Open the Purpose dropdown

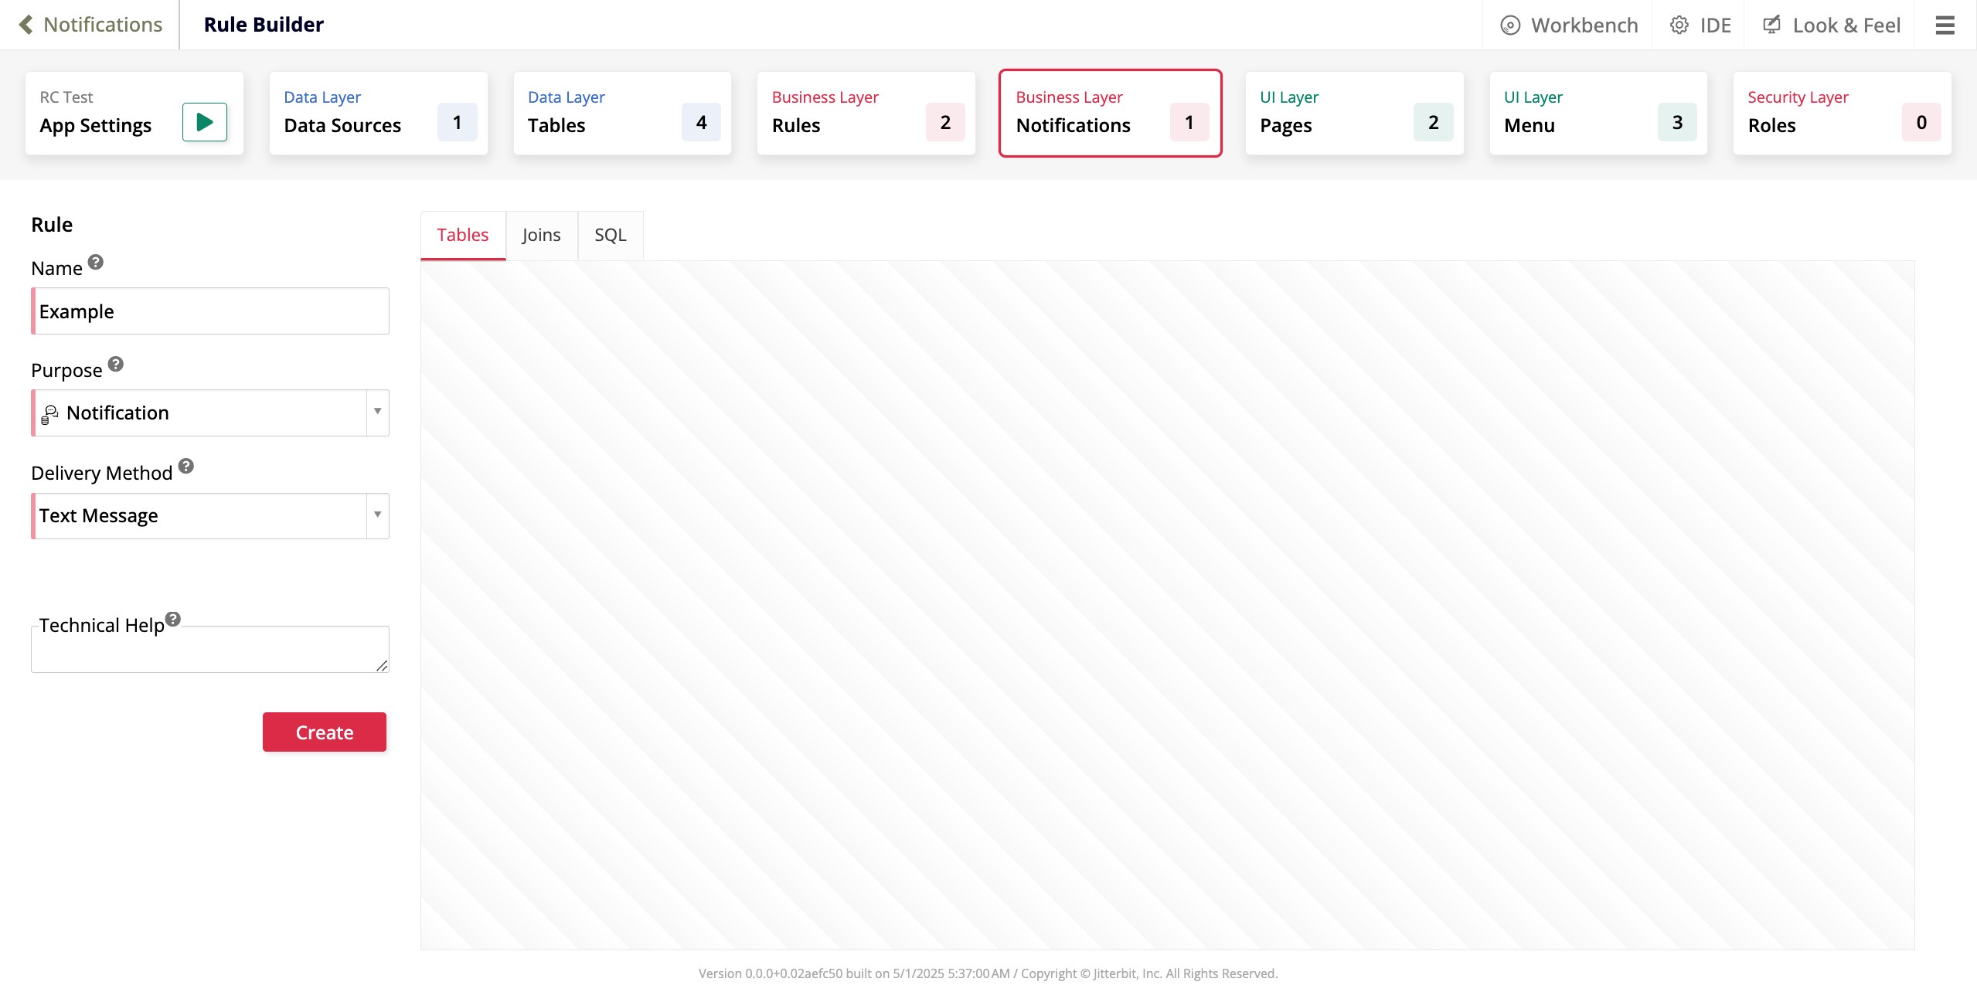(x=376, y=413)
